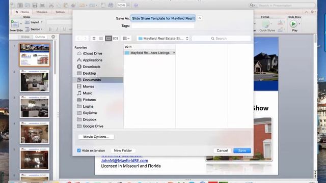
Task: Toggle Underline formatting in the ribbon
Action: click(64, 29)
